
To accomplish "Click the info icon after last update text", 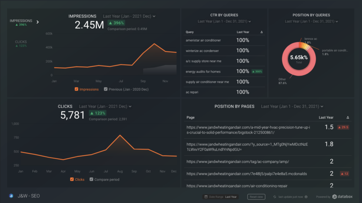I will pos(306,197).
